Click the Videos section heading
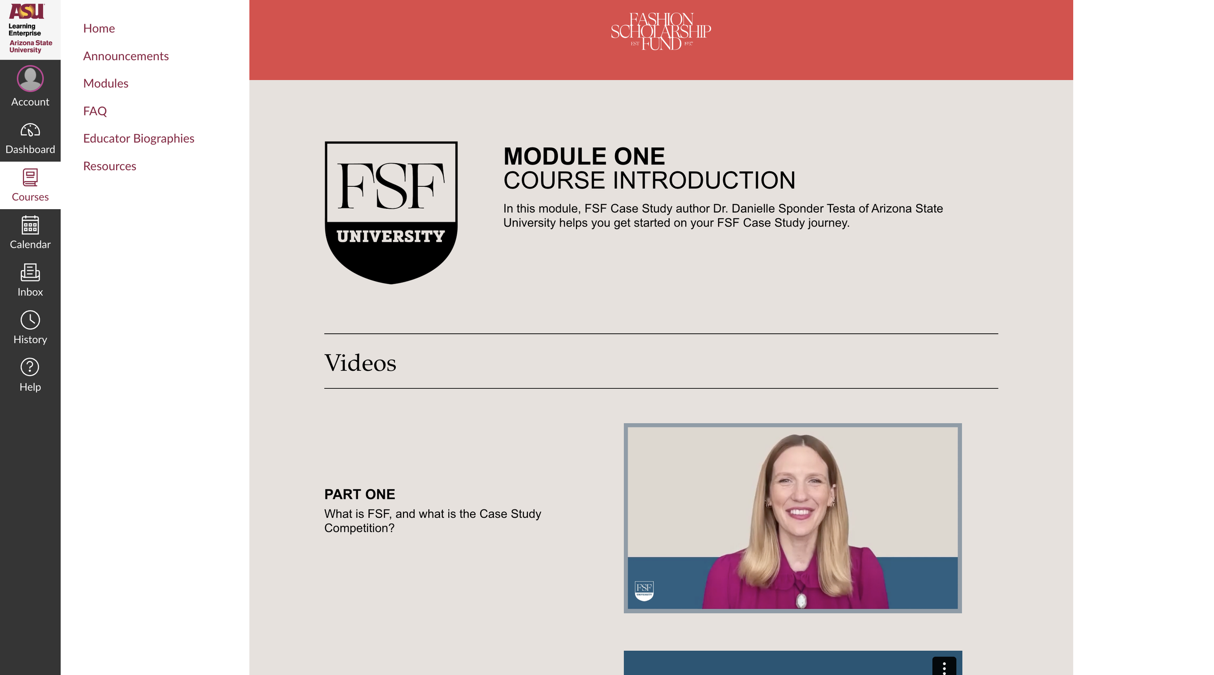Viewport: 1214px width, 675px height. click(x=360, y=363)
